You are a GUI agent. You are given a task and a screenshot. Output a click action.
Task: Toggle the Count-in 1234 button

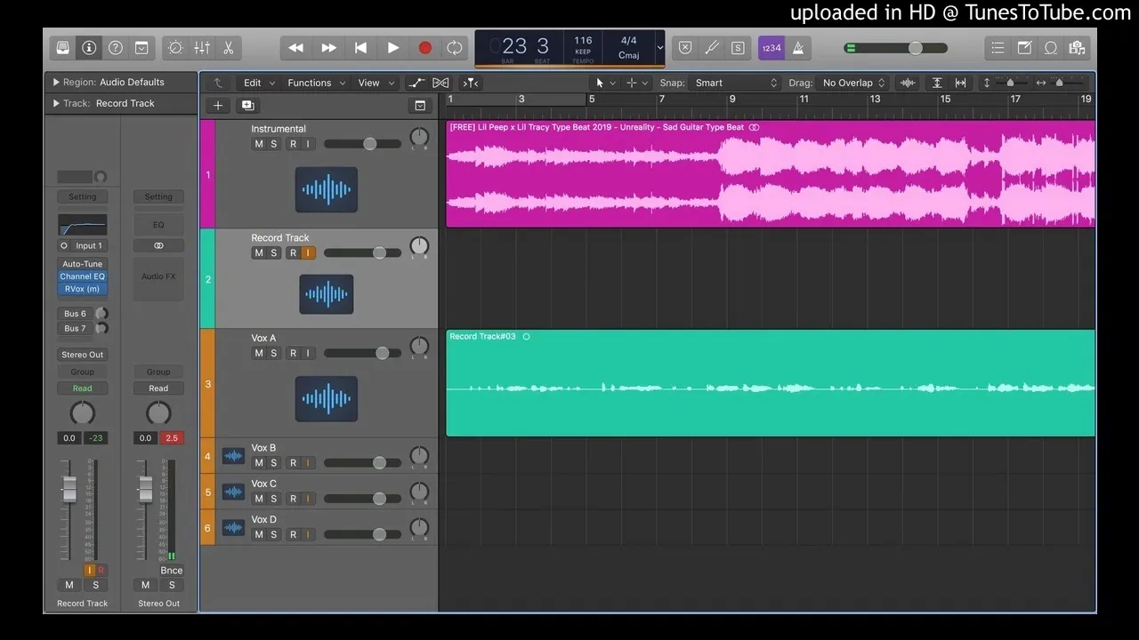[x=771, y=48]
